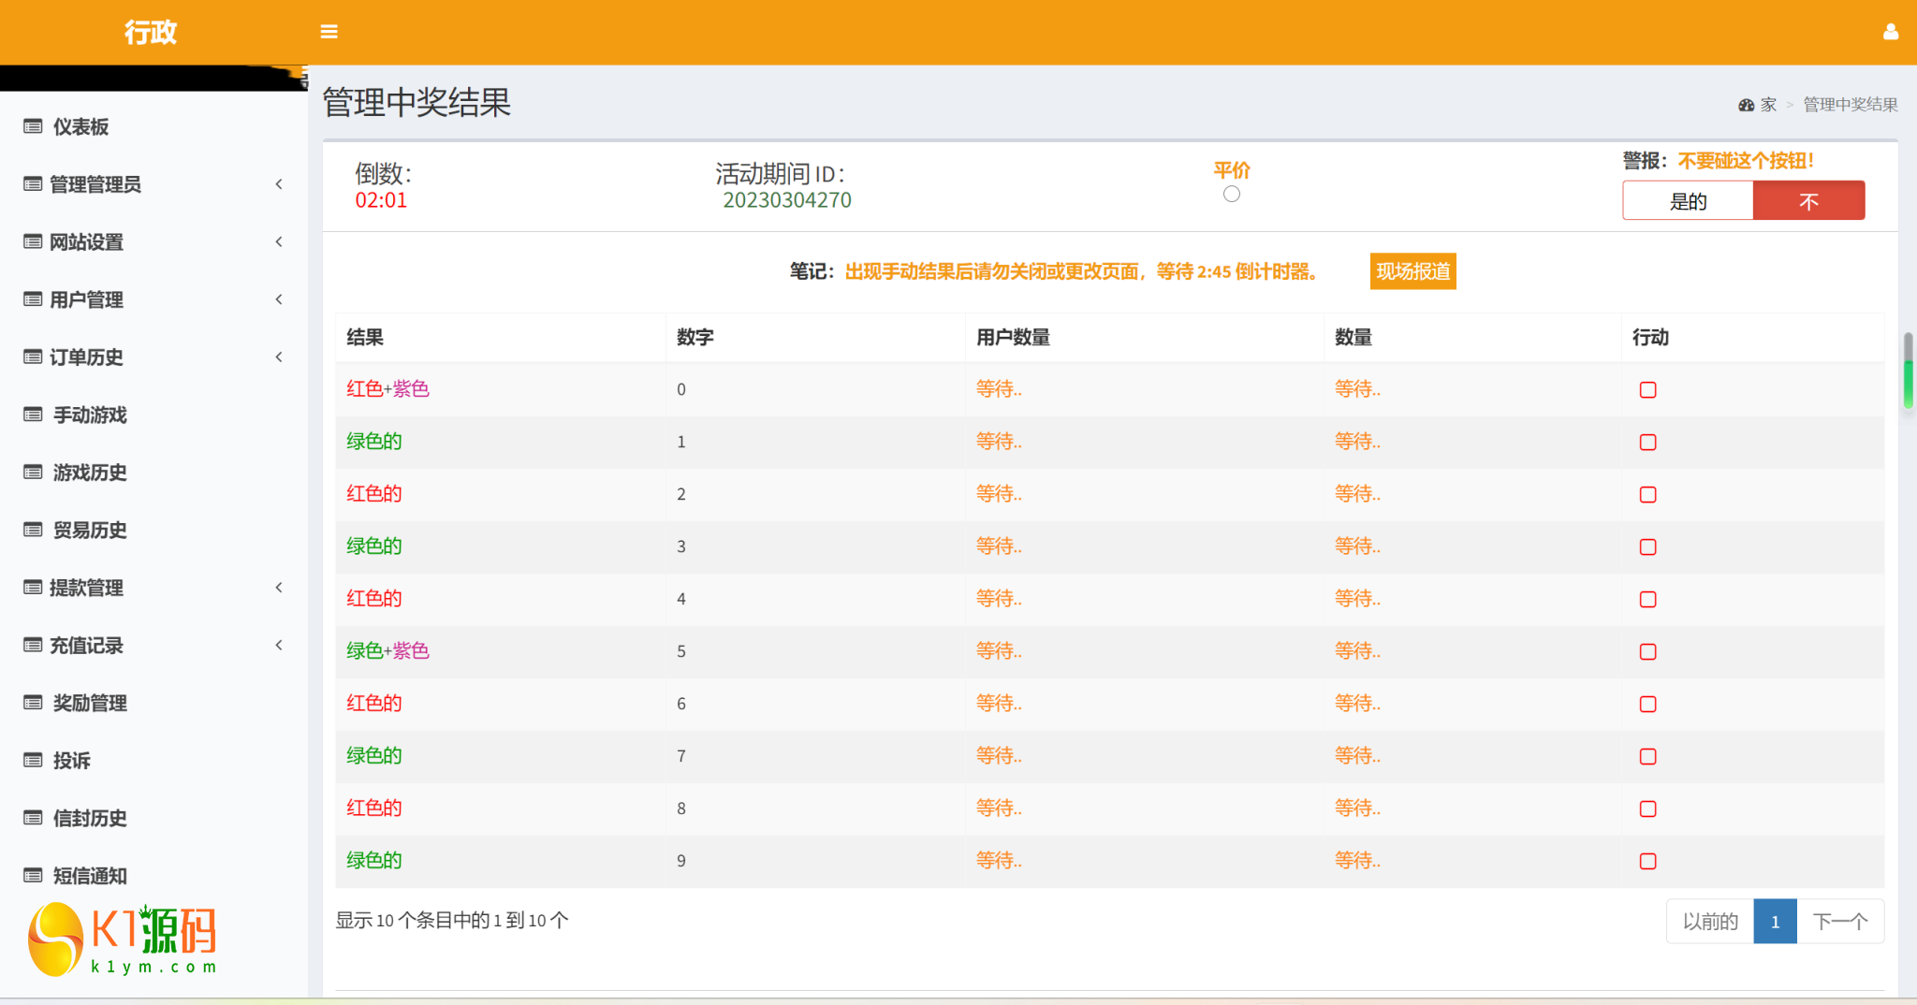The height and width of the screenshot is (1005, 1917).
Task: Click the orange 现场报道 button
Action: 1412,271
